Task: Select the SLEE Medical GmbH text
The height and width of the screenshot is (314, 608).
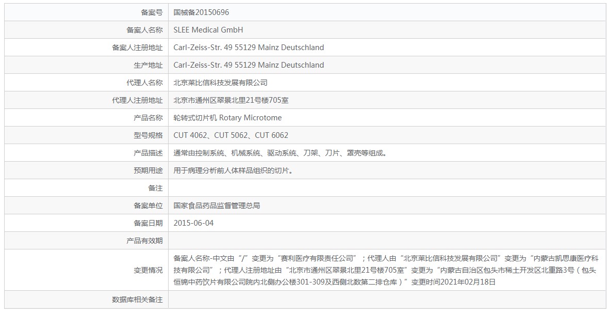Action: click(208, 30)
